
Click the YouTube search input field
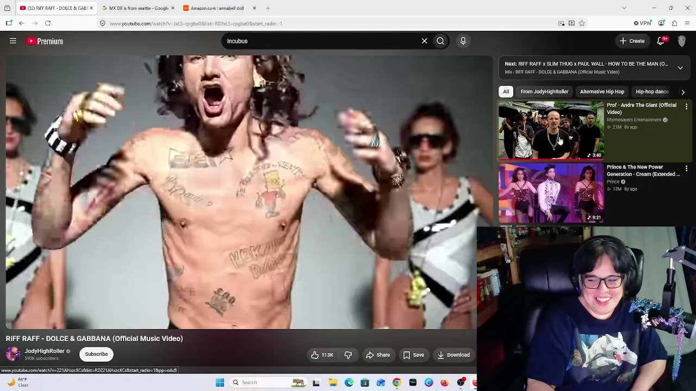321,41
